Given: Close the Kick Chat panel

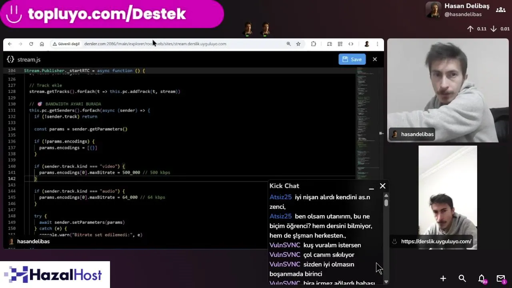Looking at the screenshot, I should click(x=383, y=186).
